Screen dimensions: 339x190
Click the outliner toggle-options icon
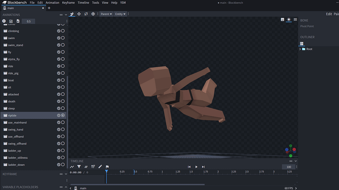302,44
